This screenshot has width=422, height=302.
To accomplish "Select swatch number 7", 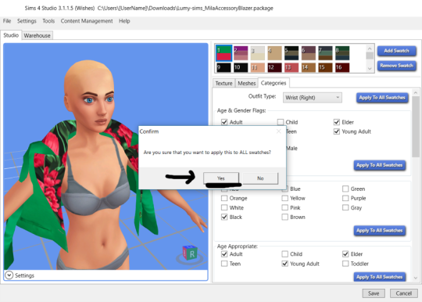I will [325, 53].
